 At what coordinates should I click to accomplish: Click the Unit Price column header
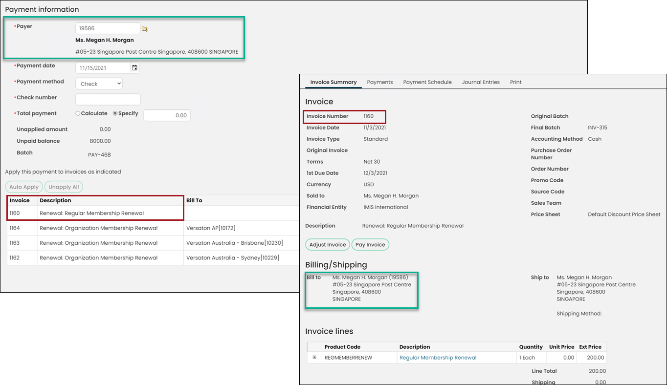[562, 347]
